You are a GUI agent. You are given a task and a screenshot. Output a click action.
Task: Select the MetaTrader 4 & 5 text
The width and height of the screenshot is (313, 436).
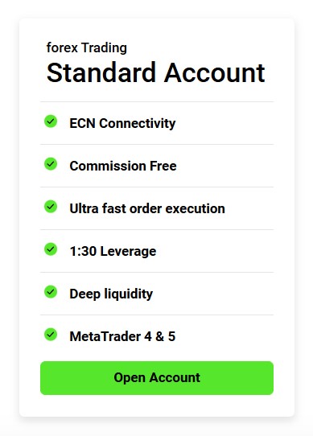point(122,336)
